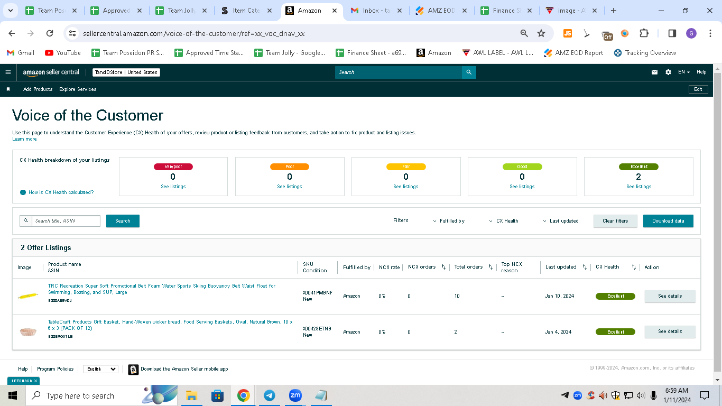Close the FEEDBACK tab with its X
Viewport: 722px width, 406px height.
click(36, 381)
